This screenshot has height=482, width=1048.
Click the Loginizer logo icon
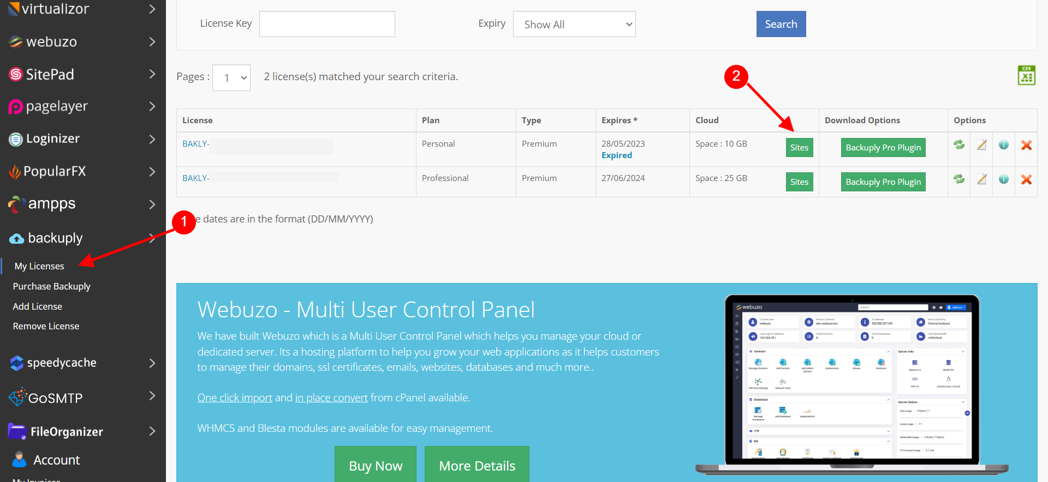pyautogui.click(x=16, y=139)
